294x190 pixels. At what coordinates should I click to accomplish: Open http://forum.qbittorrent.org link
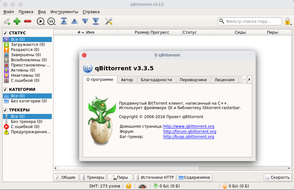click(189, 132)
